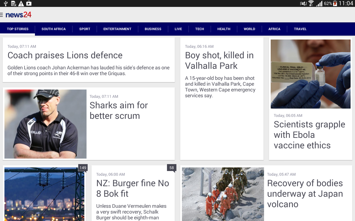Open the USB connection status icon

pyautogui.click(x=6, y=3)
